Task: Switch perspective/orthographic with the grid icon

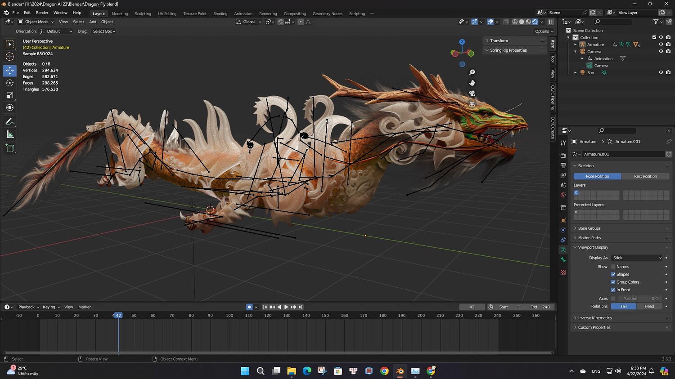Action: click(472, 104)
